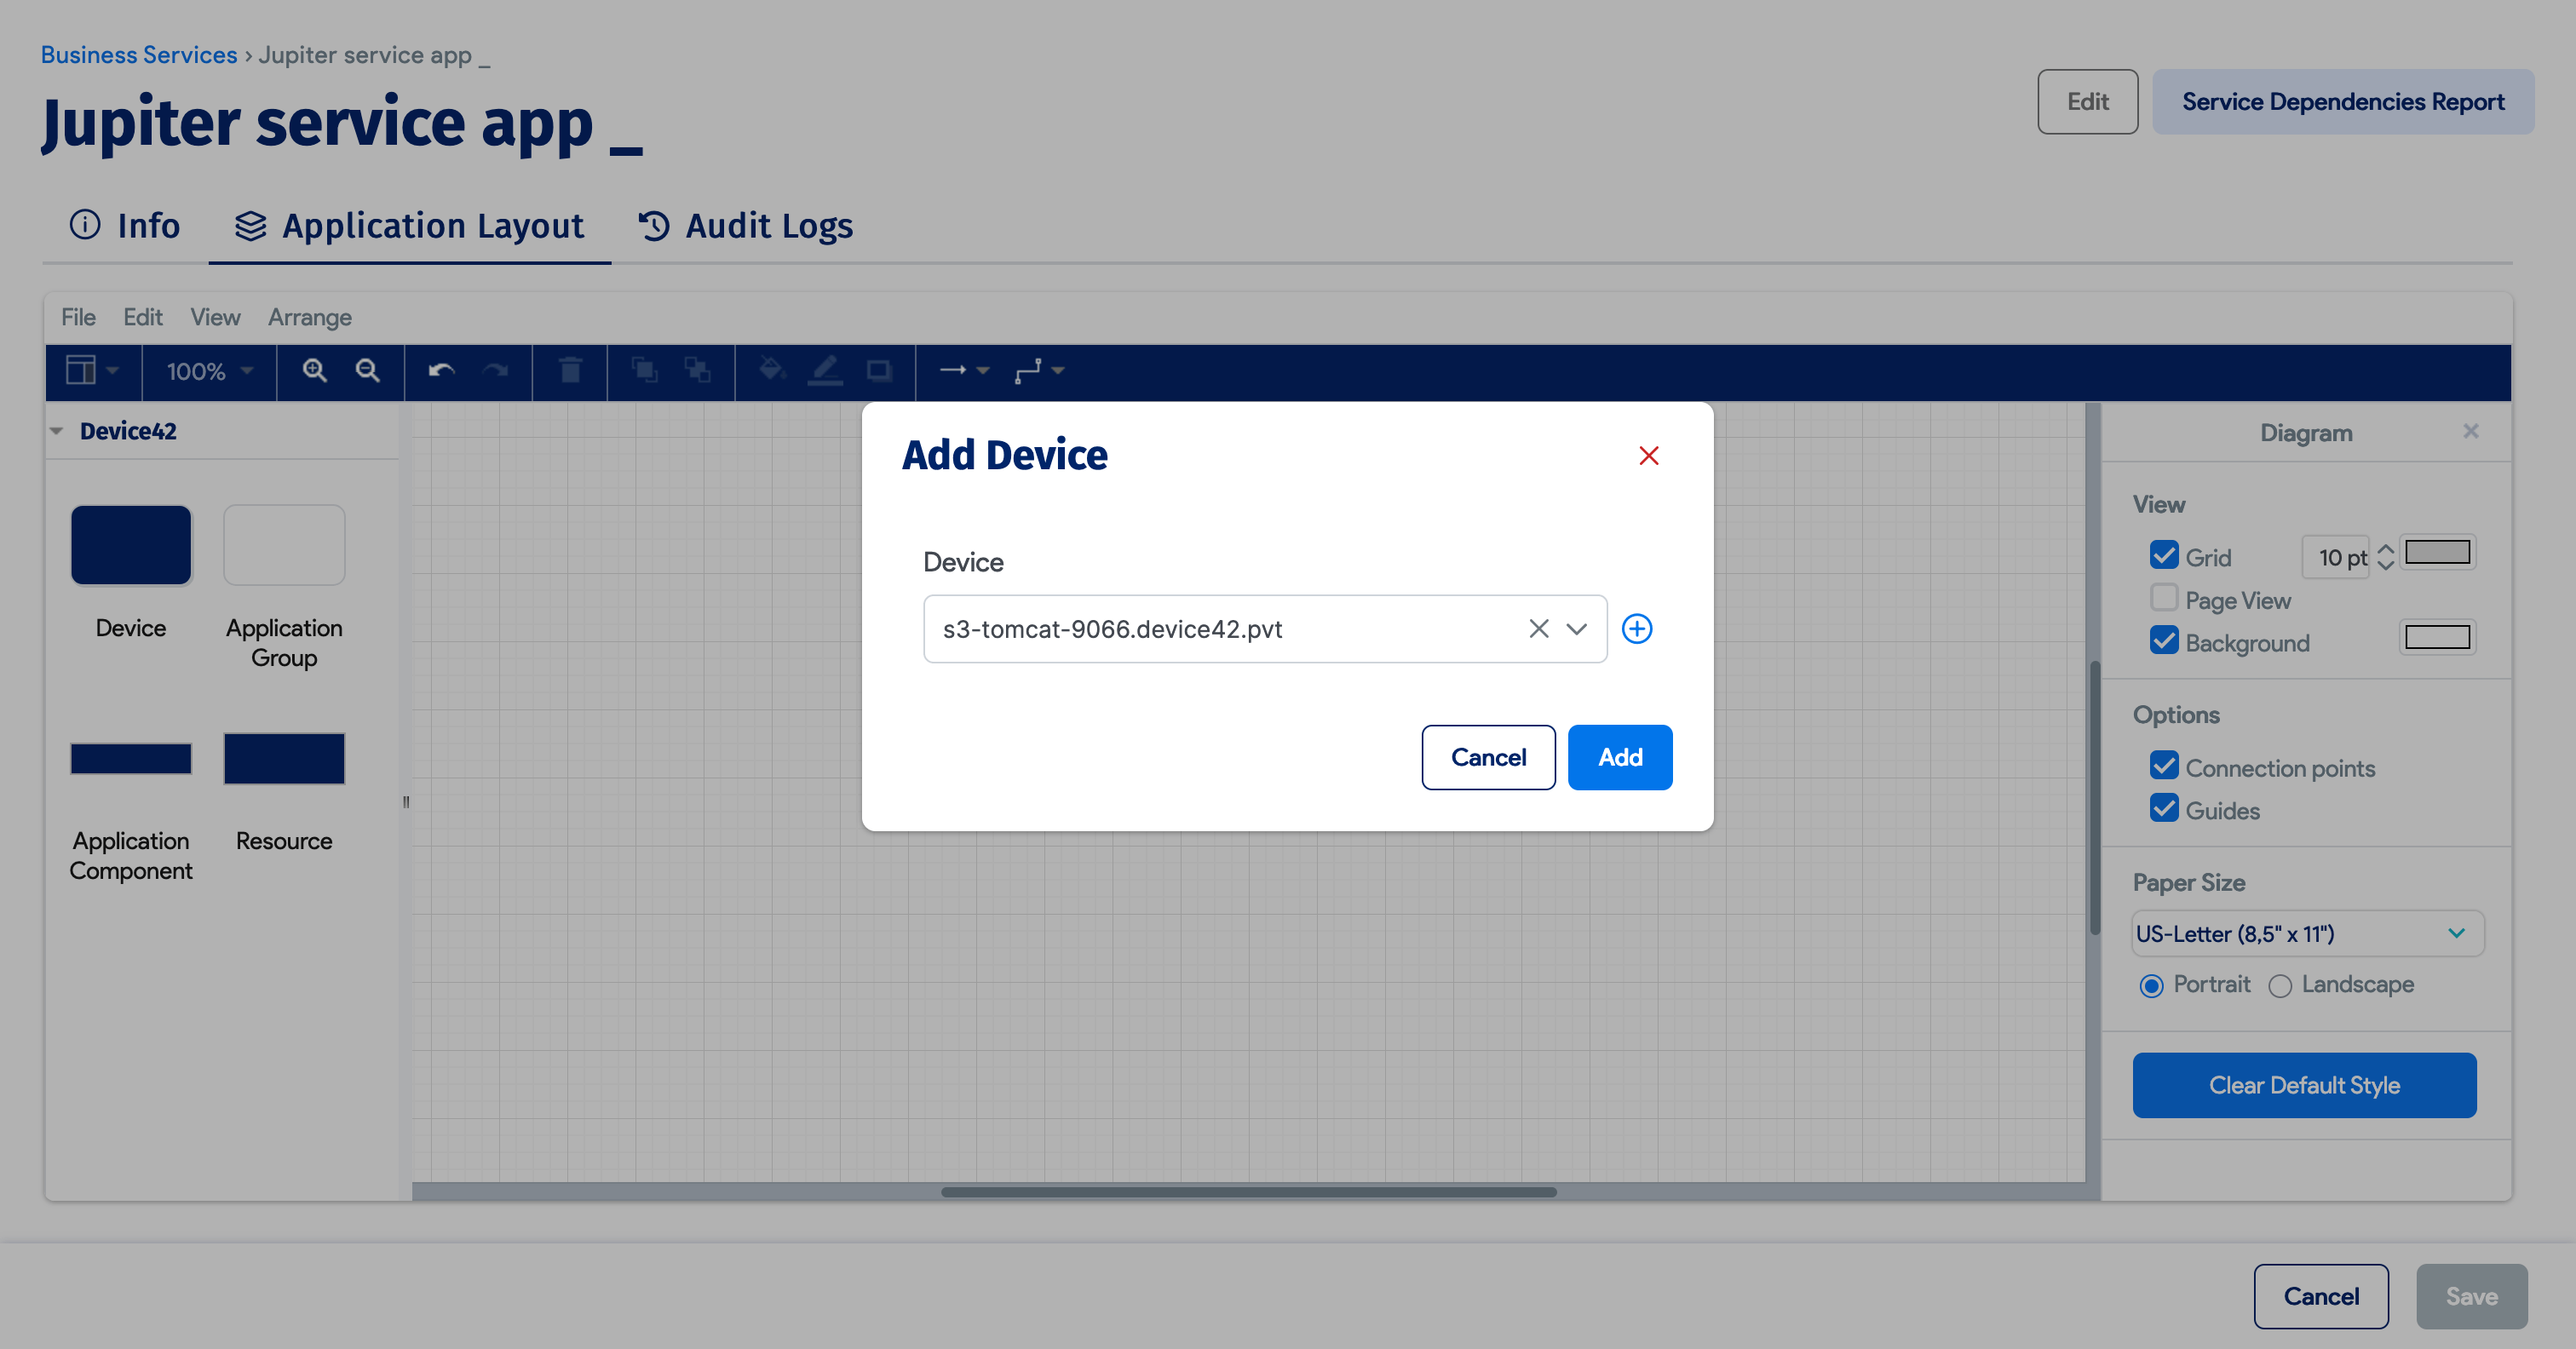Click the Device input field
The image size is (2576, 1349).
pyautogui.click(x=1265, y=629)
